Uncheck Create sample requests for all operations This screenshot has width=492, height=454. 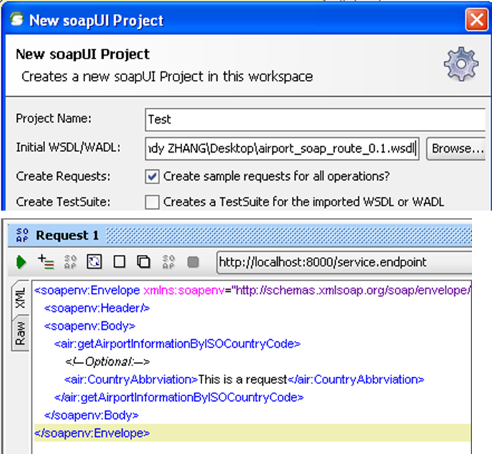[x=151, y=176]
